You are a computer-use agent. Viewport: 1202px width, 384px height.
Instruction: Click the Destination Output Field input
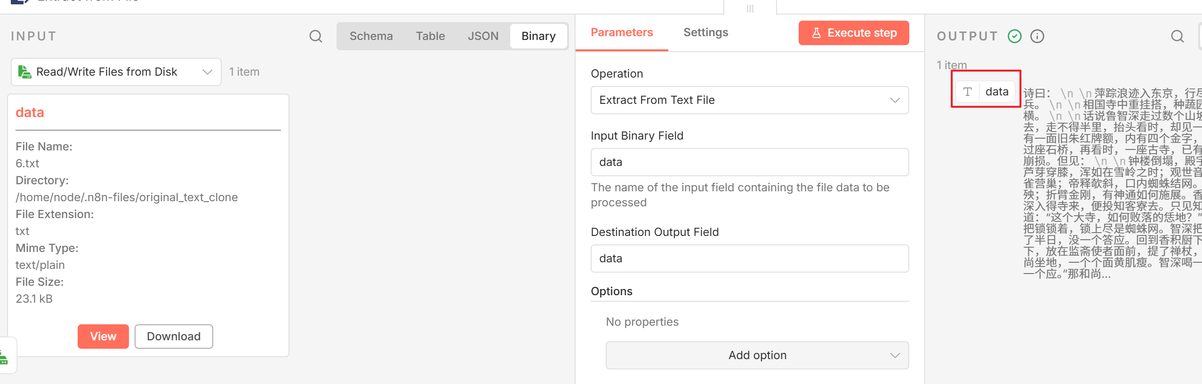749,259
